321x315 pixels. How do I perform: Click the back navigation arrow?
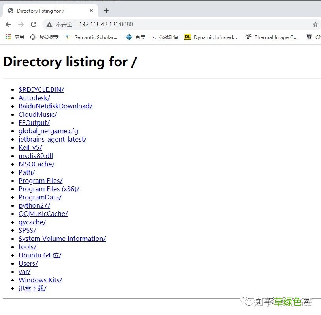[x=9, y=24]
